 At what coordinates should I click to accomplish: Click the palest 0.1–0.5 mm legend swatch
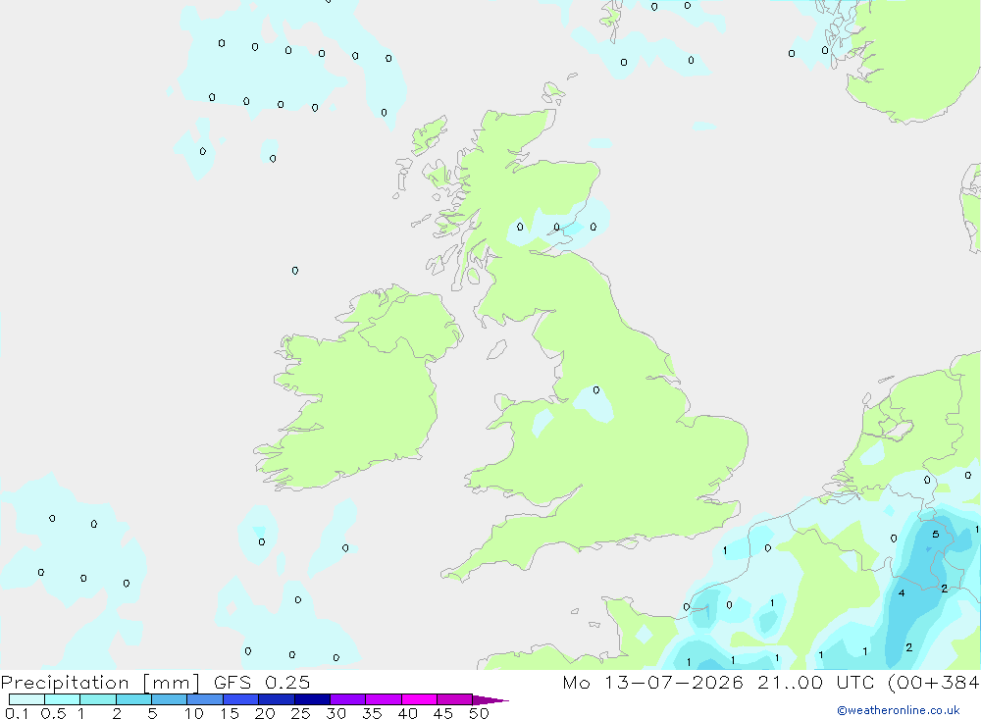point(26,699)
